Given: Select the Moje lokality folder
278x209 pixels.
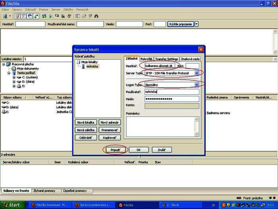Looking at the screenshot, I should pyautogui.click(x=89, y=62).
